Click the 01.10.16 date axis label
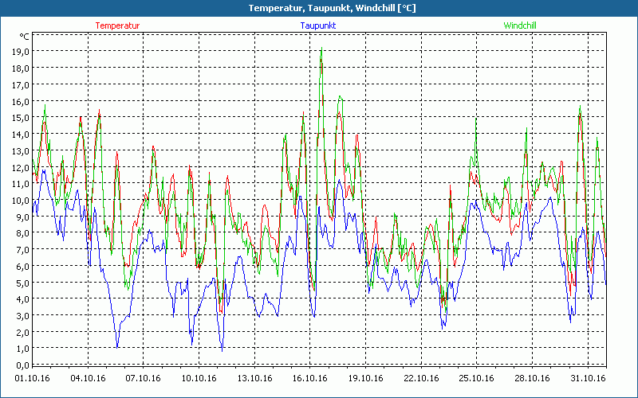 32,379
